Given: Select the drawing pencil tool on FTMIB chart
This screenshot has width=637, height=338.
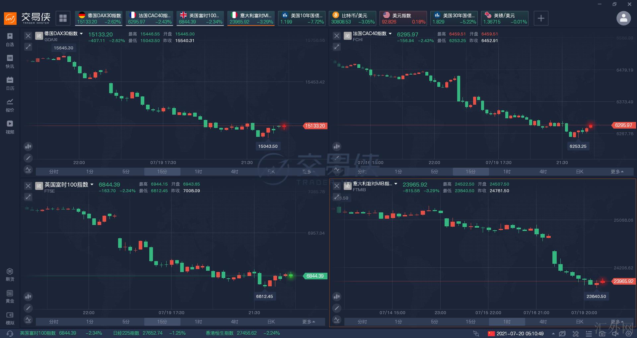Looking at the screenshot, I should tap(337, 308).
